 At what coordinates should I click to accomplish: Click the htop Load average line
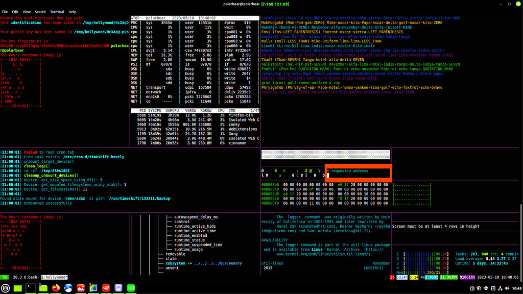(x=486, y=259)
